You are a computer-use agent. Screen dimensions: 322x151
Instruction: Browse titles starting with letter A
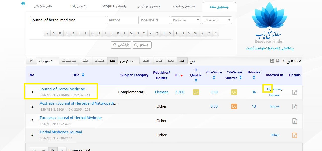coord(54,33)
